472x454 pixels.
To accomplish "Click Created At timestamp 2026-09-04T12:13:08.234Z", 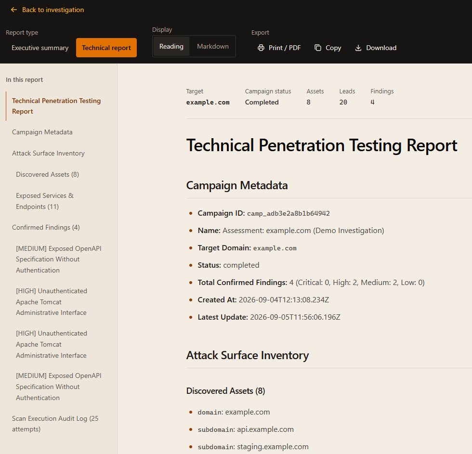I will click(x=284, y=300).
